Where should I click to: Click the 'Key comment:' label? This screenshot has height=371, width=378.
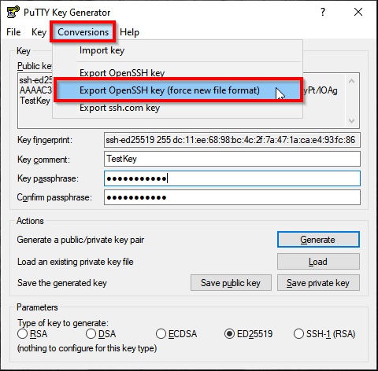coord(43,160)
